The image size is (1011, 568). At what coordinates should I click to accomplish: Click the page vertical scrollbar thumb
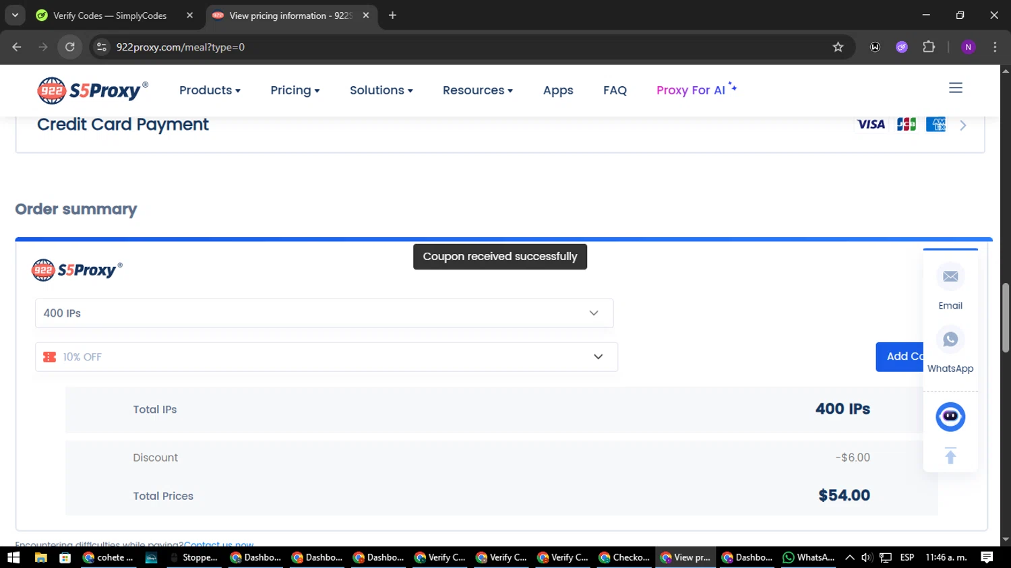click(1006, 317)
